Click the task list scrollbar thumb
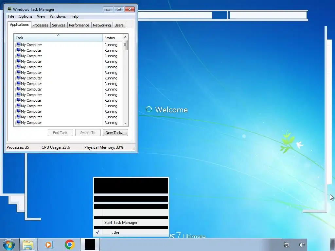 (125, 45)
